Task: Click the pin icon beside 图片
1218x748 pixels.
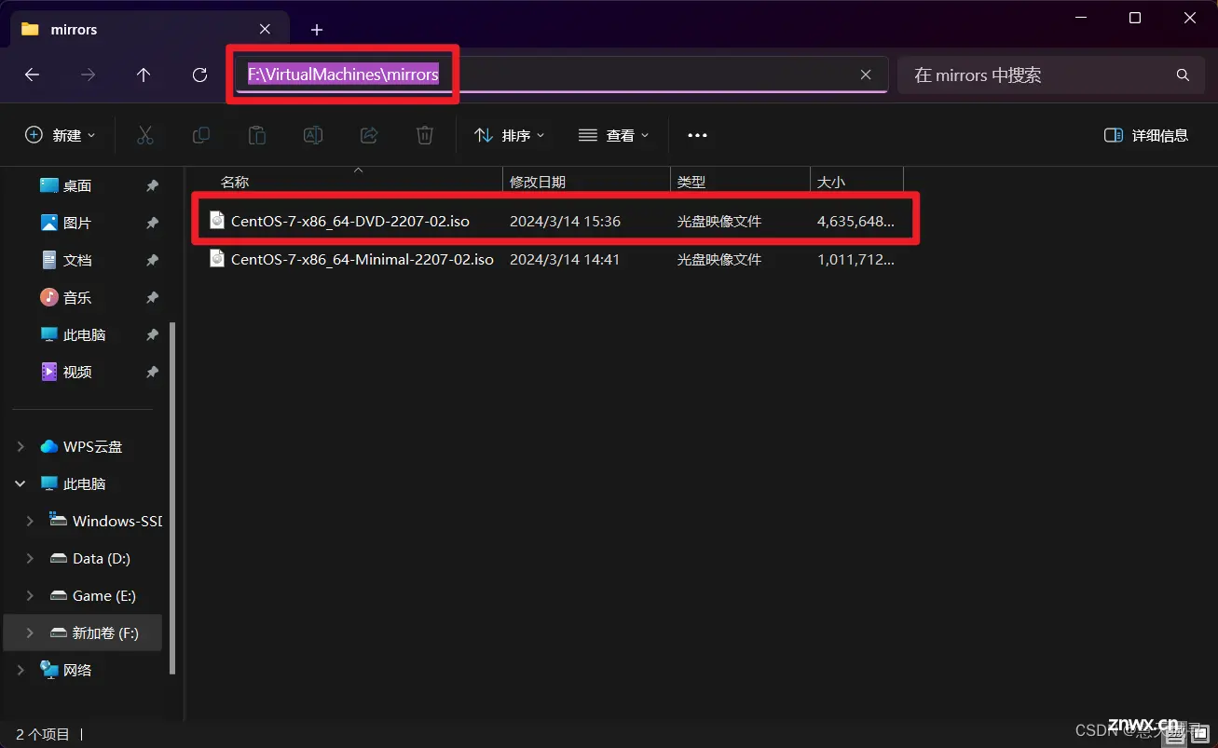Action: (152, 223)
